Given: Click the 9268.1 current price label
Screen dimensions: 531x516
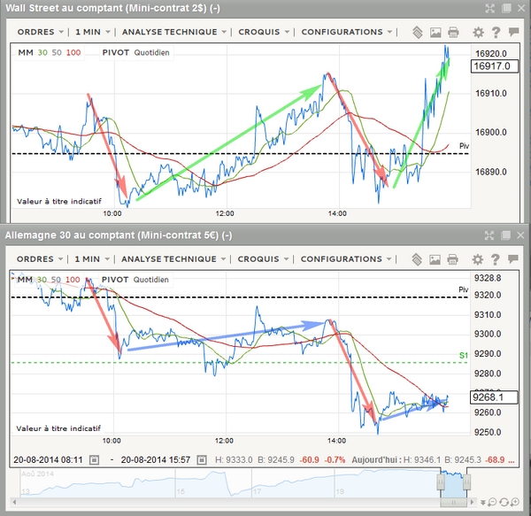Looking at the screenshot, I should click(494, 397).
